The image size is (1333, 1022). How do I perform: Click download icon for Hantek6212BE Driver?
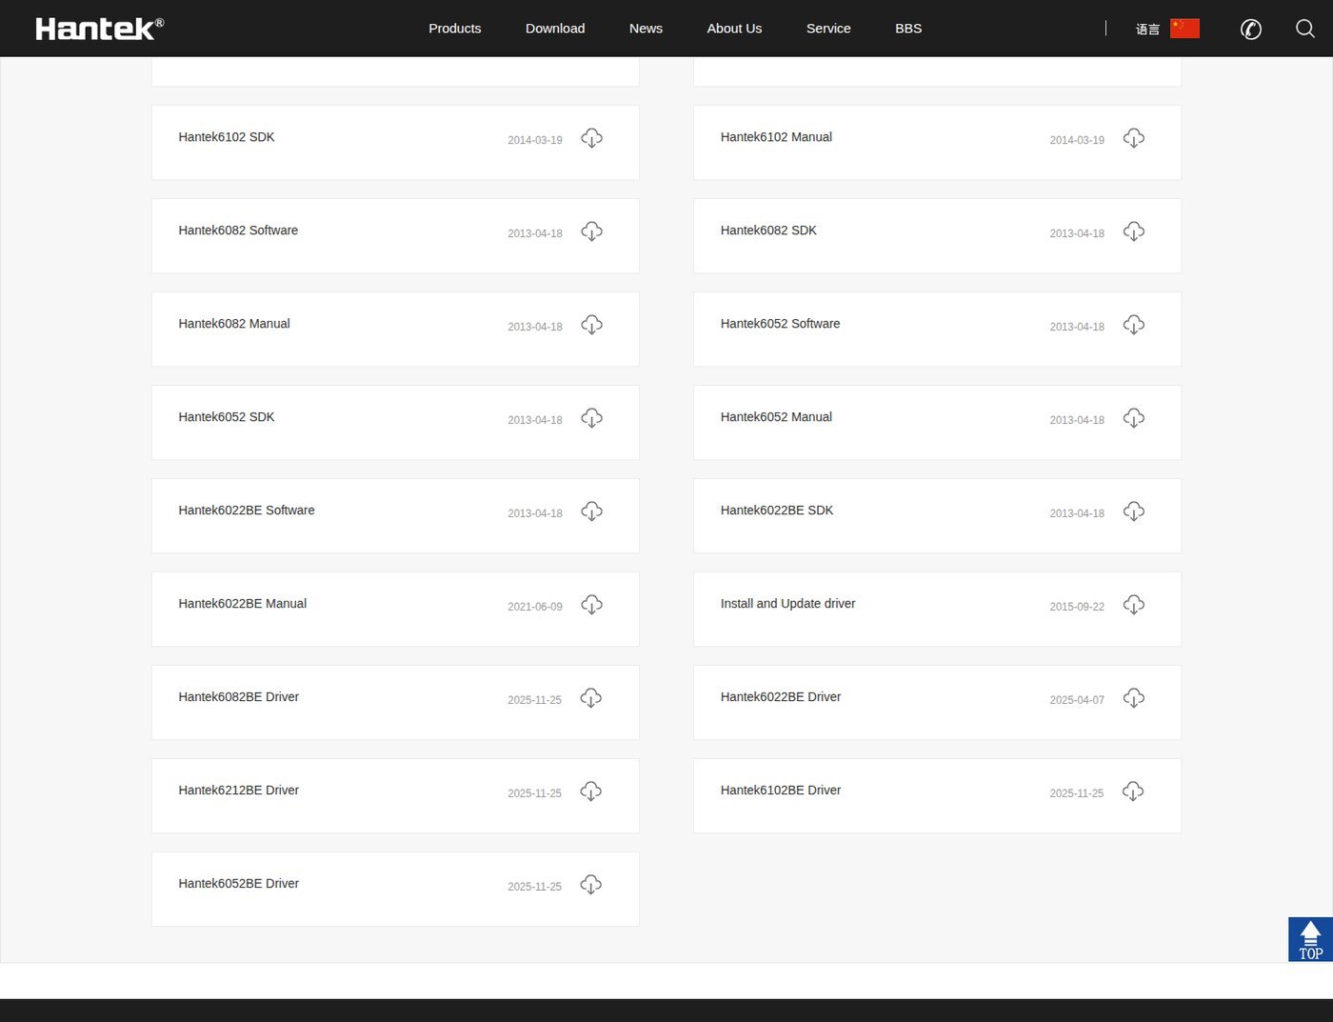(x=590, y=792)
